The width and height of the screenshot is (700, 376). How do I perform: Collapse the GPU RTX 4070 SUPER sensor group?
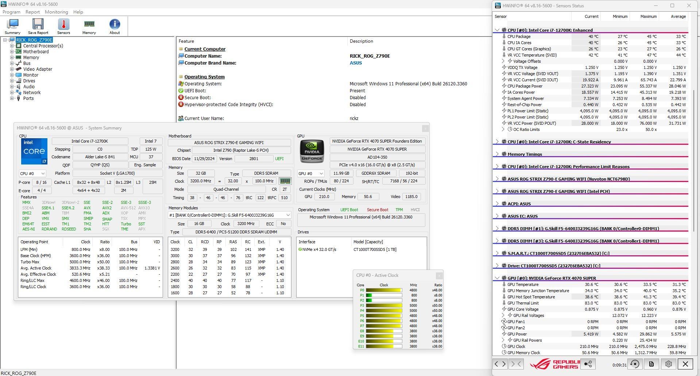click(x=497, y=278)
